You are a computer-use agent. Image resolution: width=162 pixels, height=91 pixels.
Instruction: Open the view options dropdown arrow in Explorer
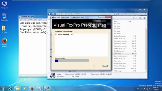136,18
